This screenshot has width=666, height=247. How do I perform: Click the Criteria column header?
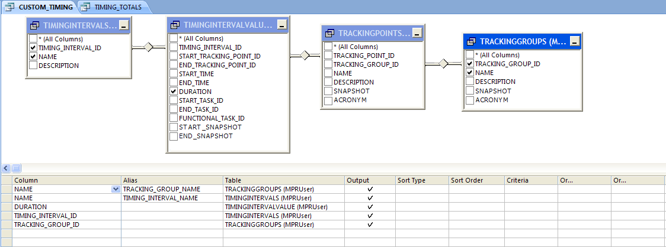tap(530, 180)
